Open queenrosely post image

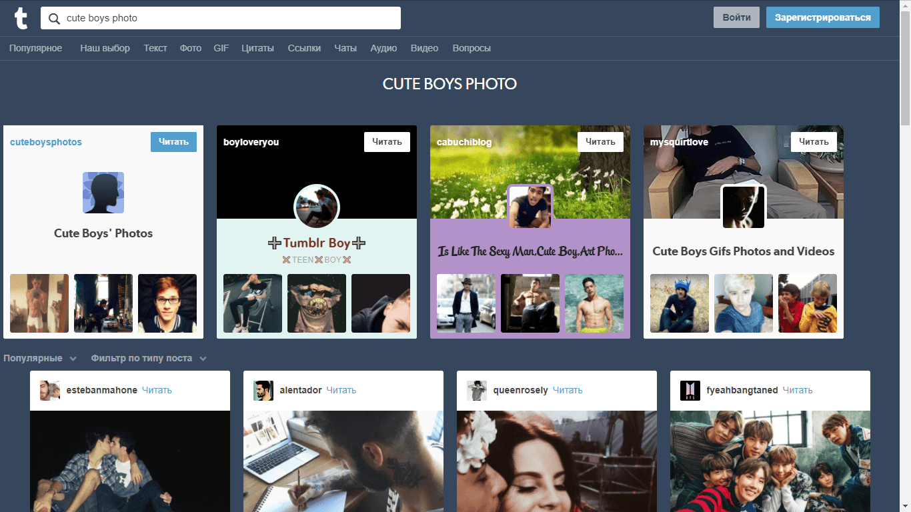[557, 461]
